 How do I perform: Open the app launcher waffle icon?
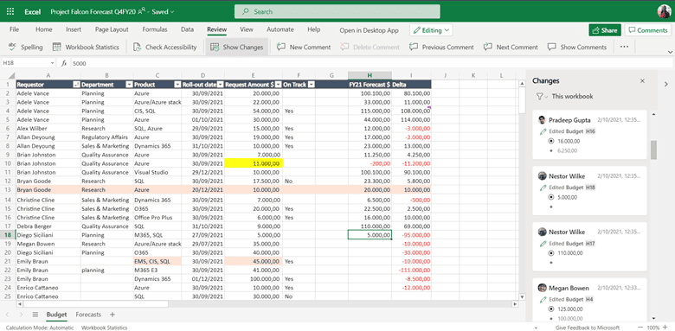click(x=10, y=11)
